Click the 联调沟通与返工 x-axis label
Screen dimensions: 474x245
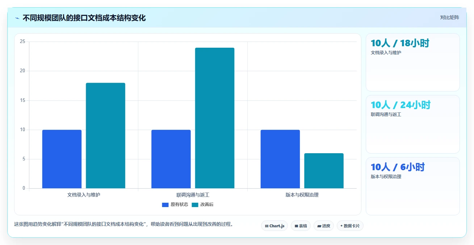click(193, 195)
